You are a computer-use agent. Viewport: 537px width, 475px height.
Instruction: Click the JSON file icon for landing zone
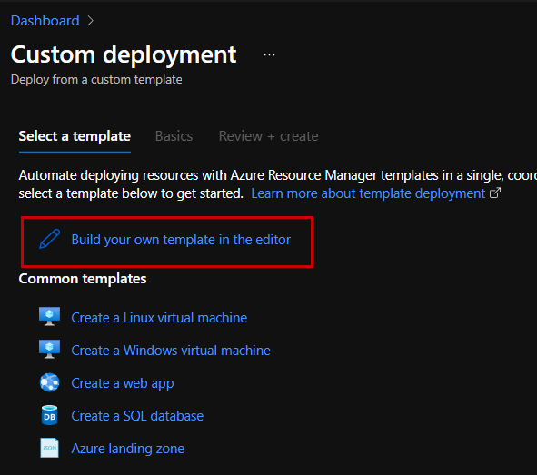coord(49,448)
